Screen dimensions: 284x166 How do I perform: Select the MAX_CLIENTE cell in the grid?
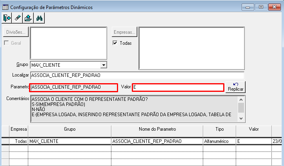[70, 141]
